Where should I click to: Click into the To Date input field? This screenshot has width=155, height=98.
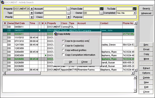(124, 9)
